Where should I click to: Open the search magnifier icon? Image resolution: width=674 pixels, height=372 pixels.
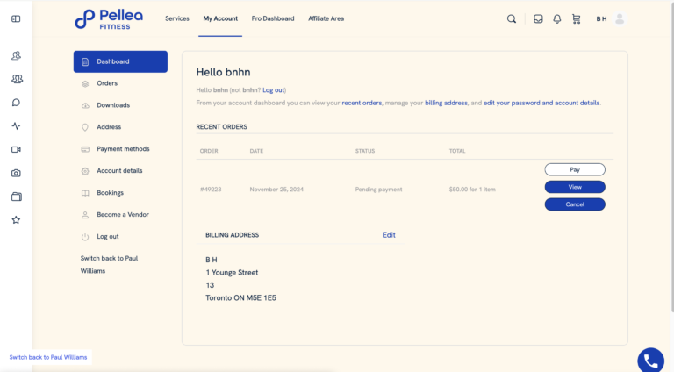511,19
